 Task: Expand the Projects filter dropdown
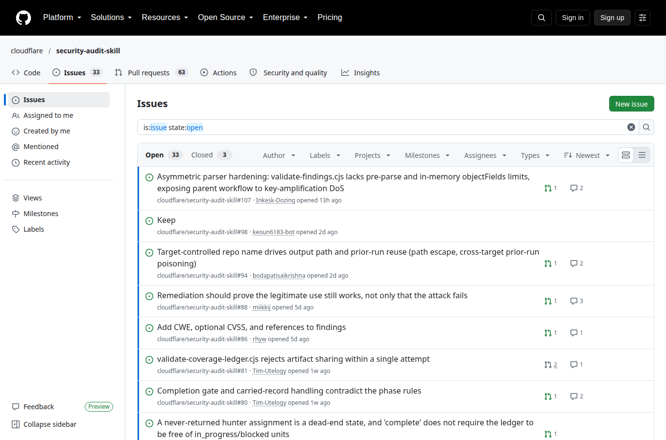coord(372,155)
